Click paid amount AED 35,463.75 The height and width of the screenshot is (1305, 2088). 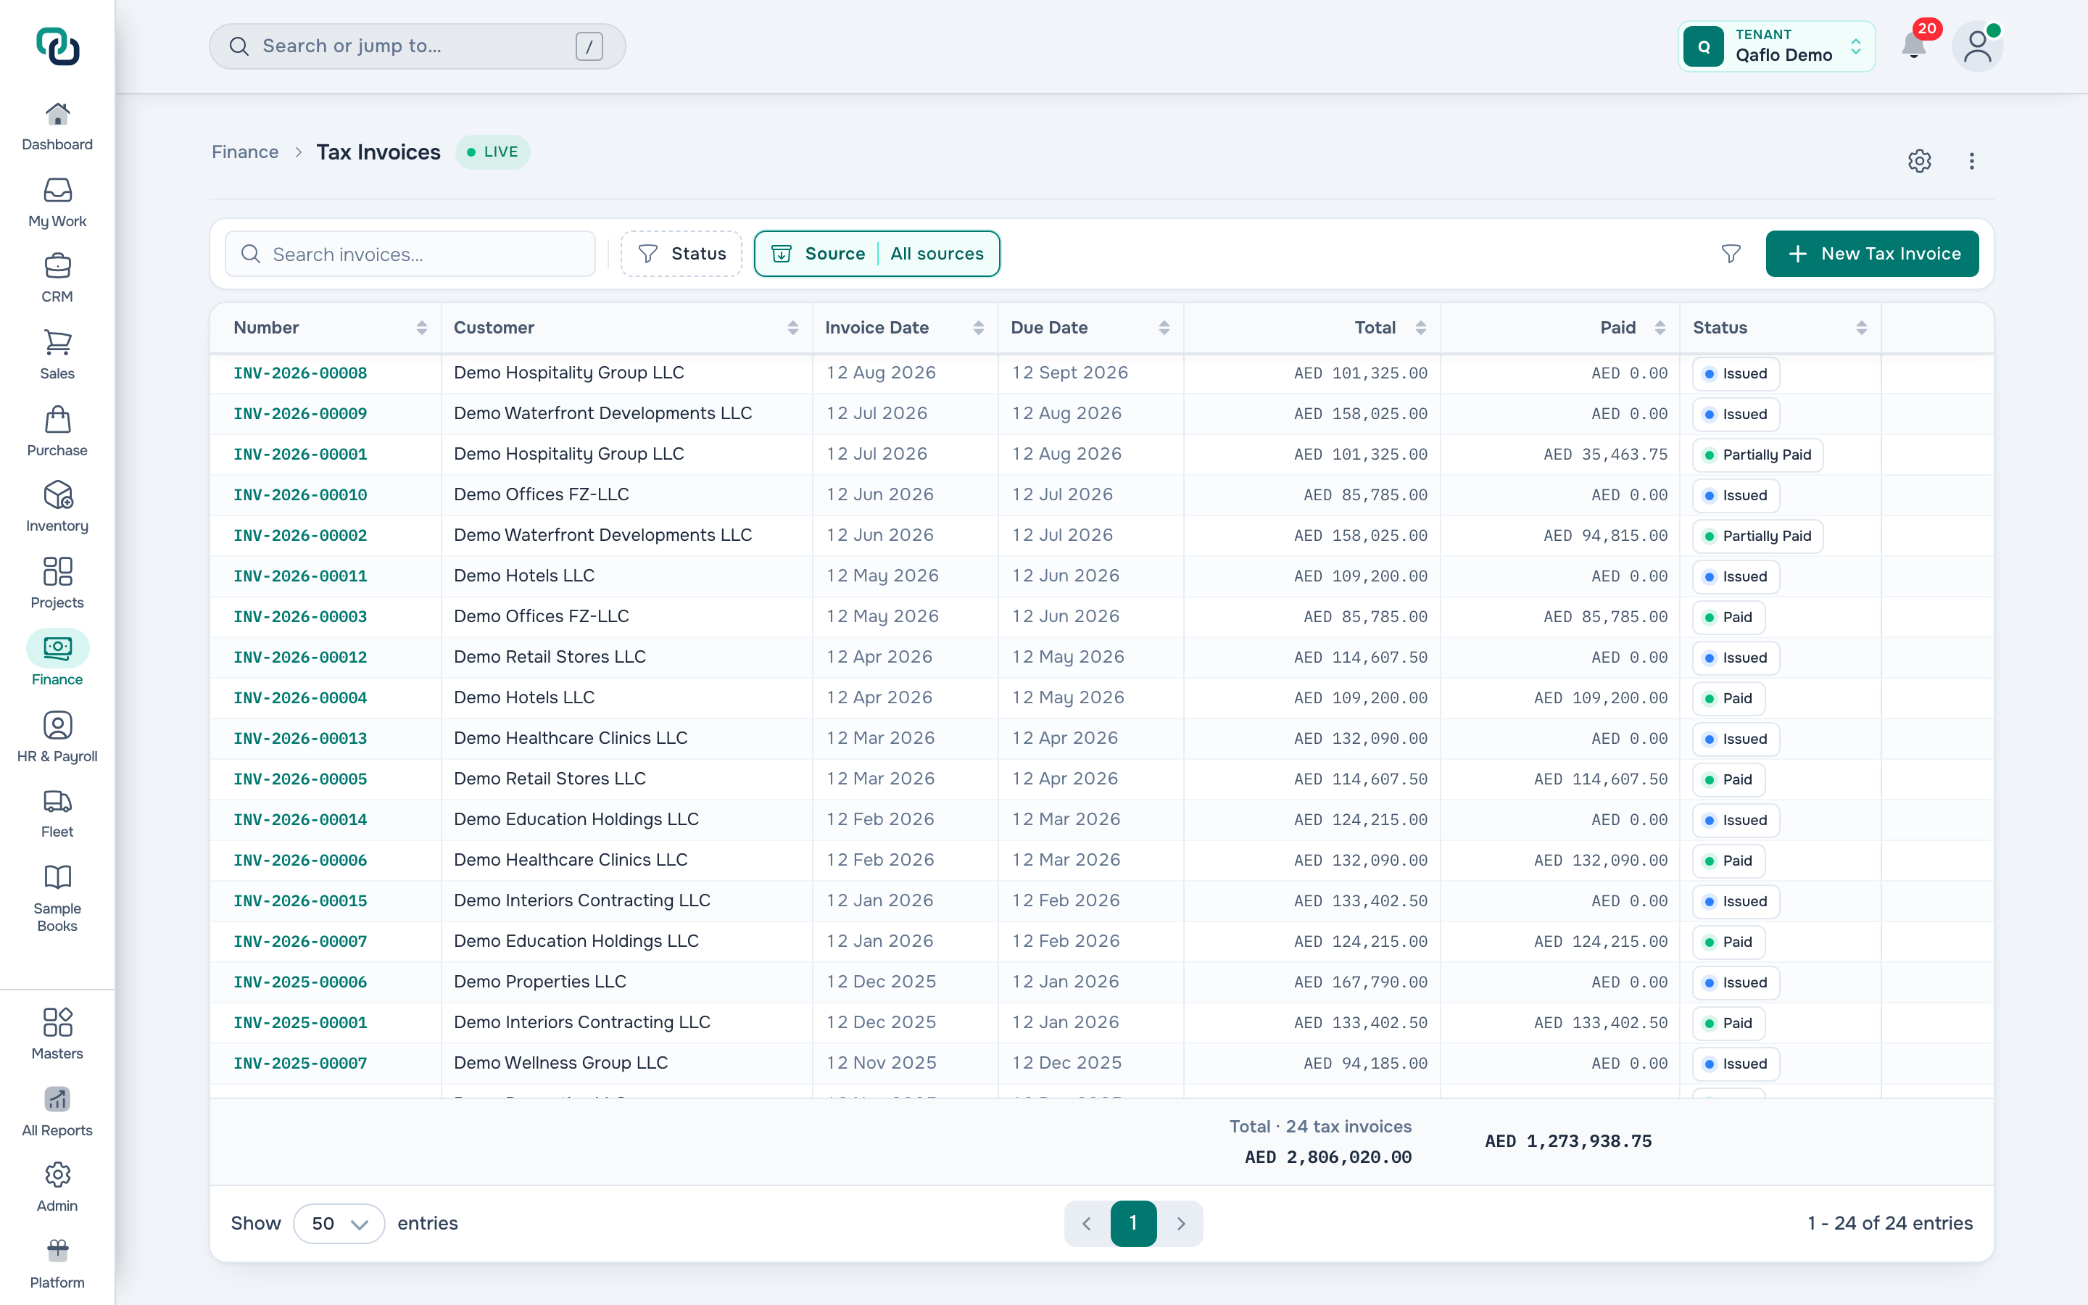(1606, 455)
